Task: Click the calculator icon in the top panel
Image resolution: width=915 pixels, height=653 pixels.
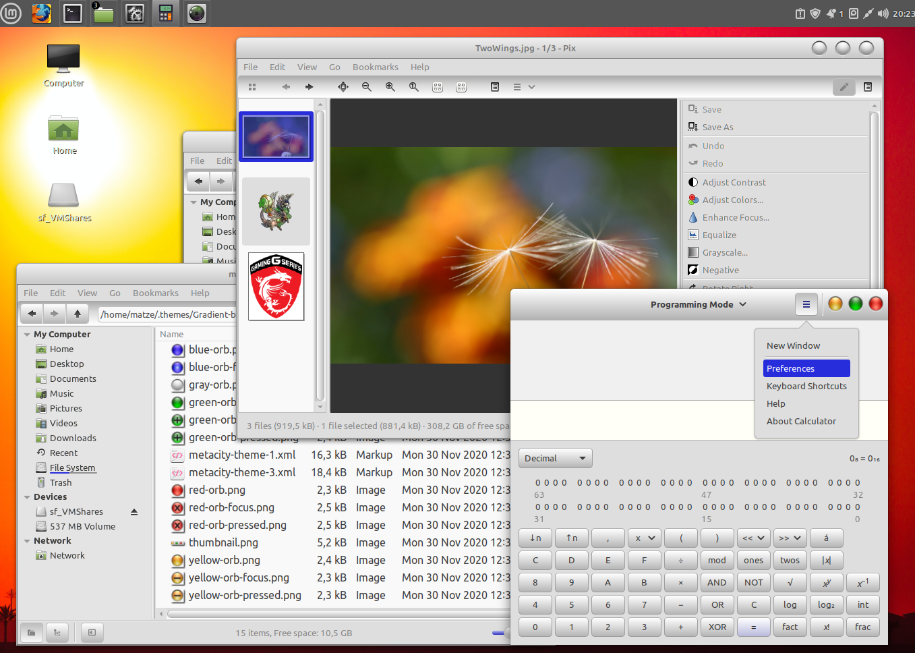Action: (165, 13)
